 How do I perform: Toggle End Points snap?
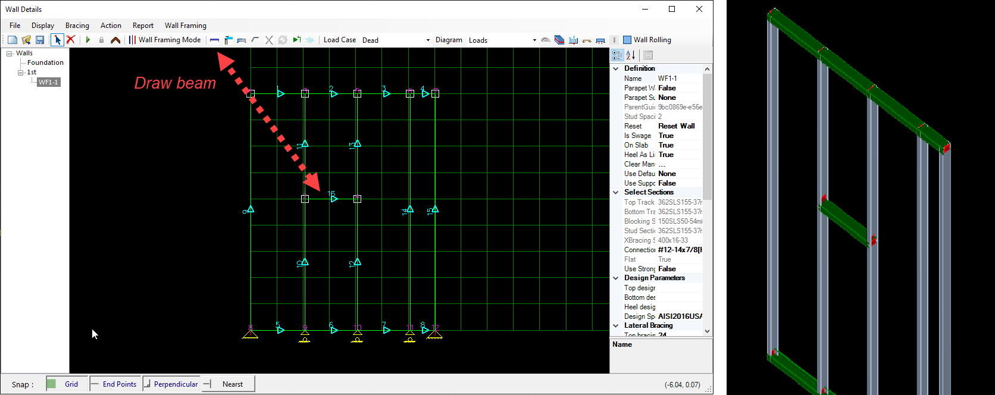click(115, 384)
